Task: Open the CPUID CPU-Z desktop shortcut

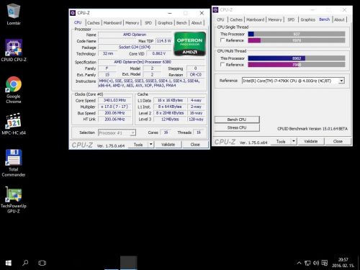Action: tap(14, 50)
